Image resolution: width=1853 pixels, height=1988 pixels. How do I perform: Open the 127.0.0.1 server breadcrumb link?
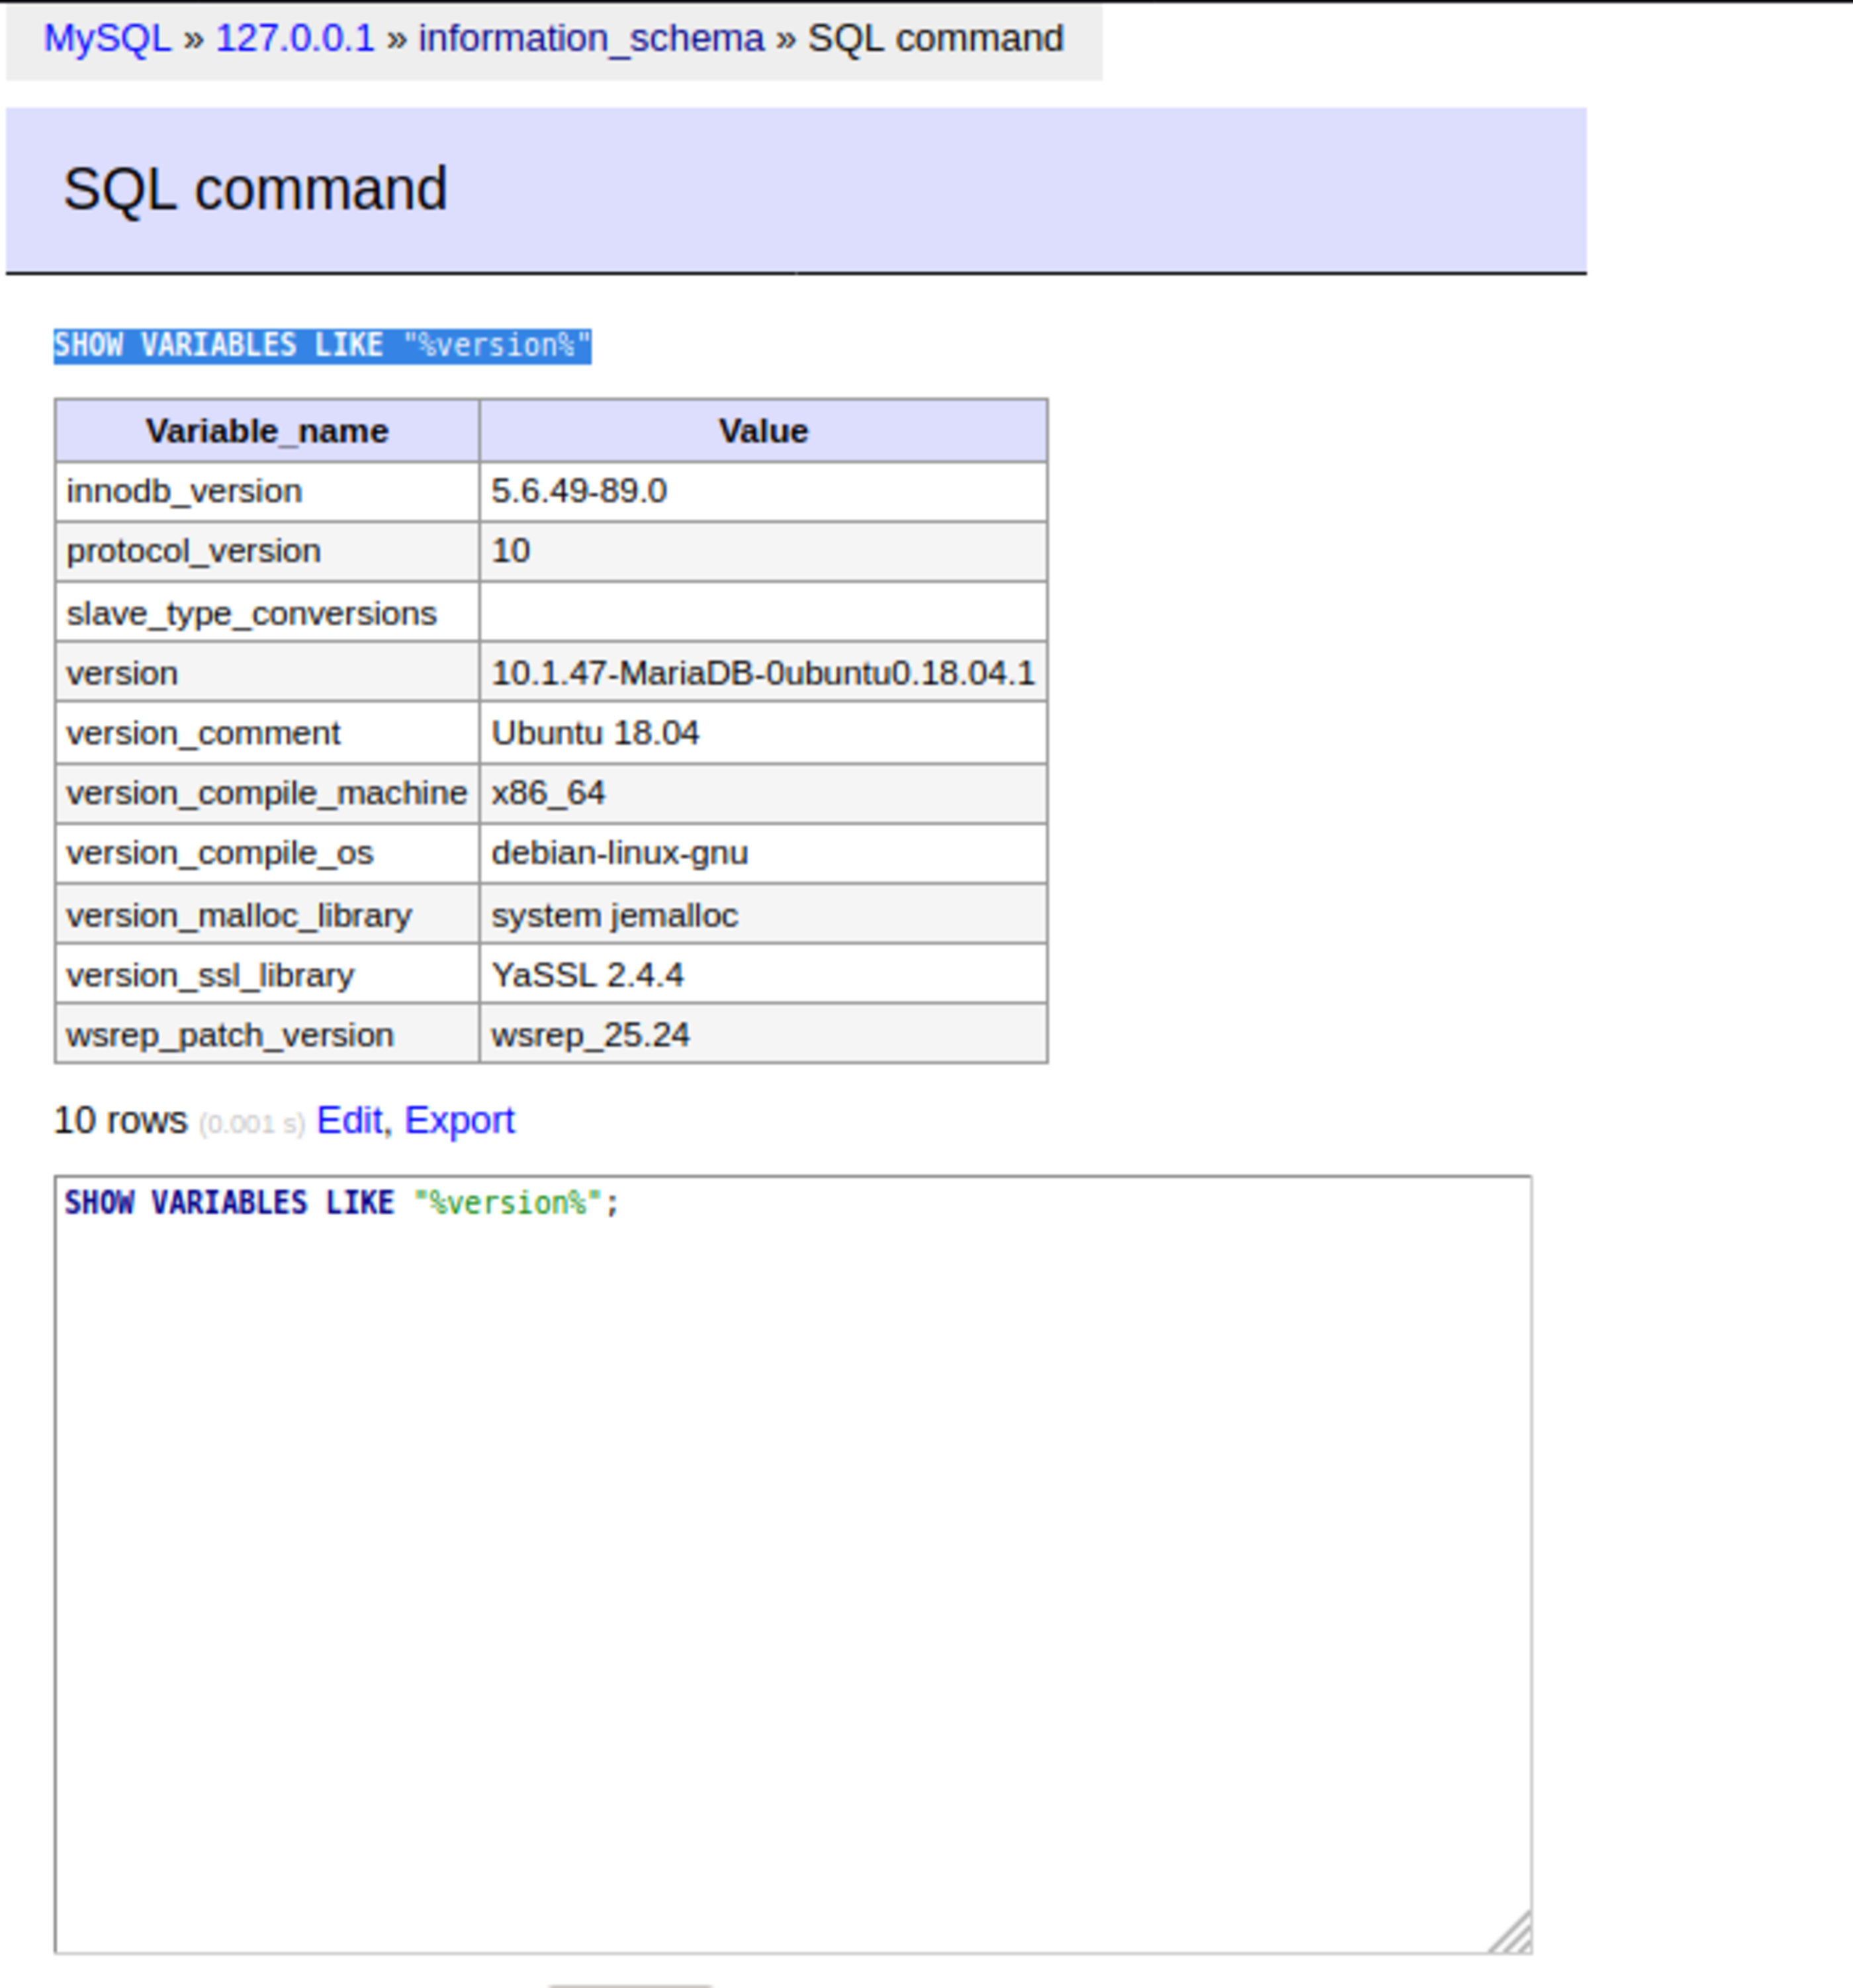coord(295,39)
